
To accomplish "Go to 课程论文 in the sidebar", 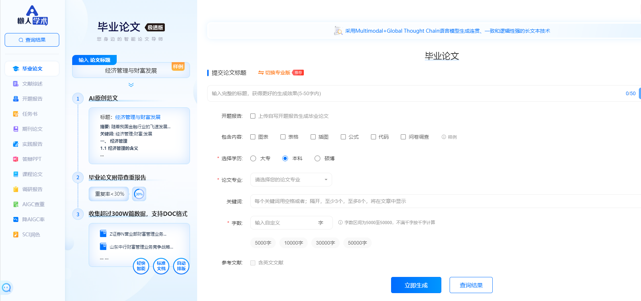I will point(32,174).
